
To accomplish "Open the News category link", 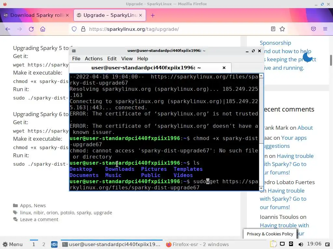I will click(40, 206).
